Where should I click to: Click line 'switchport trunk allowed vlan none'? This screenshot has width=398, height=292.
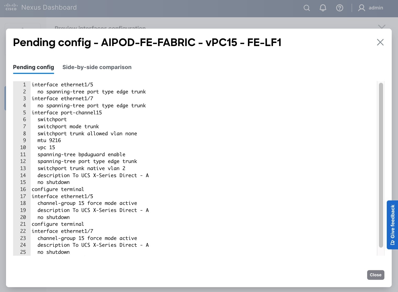87,133
